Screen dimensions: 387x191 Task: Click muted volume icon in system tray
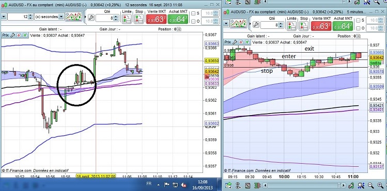click(x=183, y=185)
